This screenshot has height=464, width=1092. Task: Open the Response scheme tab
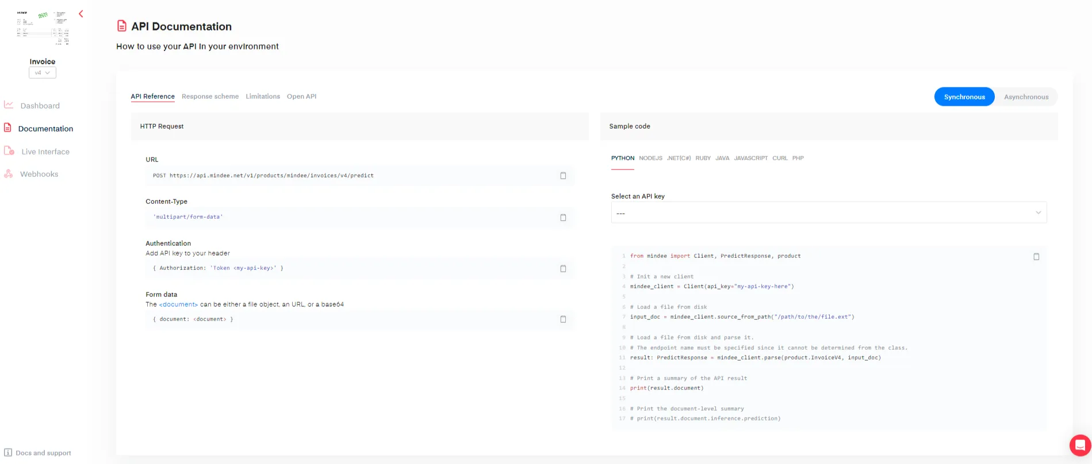click(210, 96)
